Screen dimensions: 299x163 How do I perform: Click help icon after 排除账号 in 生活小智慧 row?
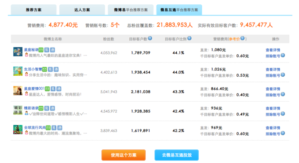pos(283,75)
